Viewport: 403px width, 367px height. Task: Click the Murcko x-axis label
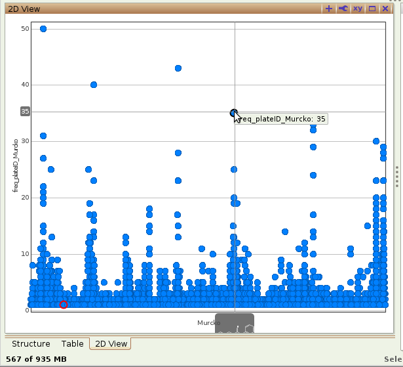tap(207, 323)
